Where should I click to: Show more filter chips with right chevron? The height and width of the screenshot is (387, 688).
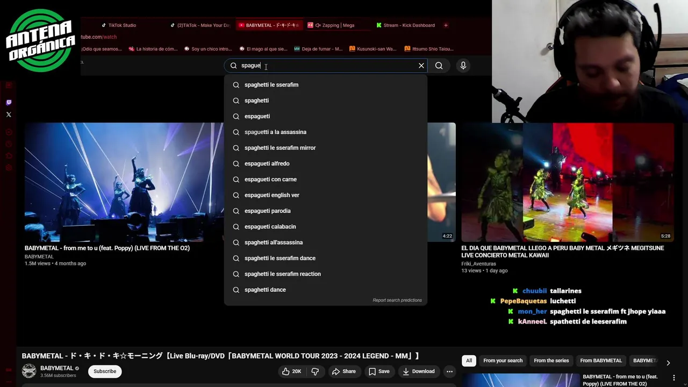click(x=668, y=363)
